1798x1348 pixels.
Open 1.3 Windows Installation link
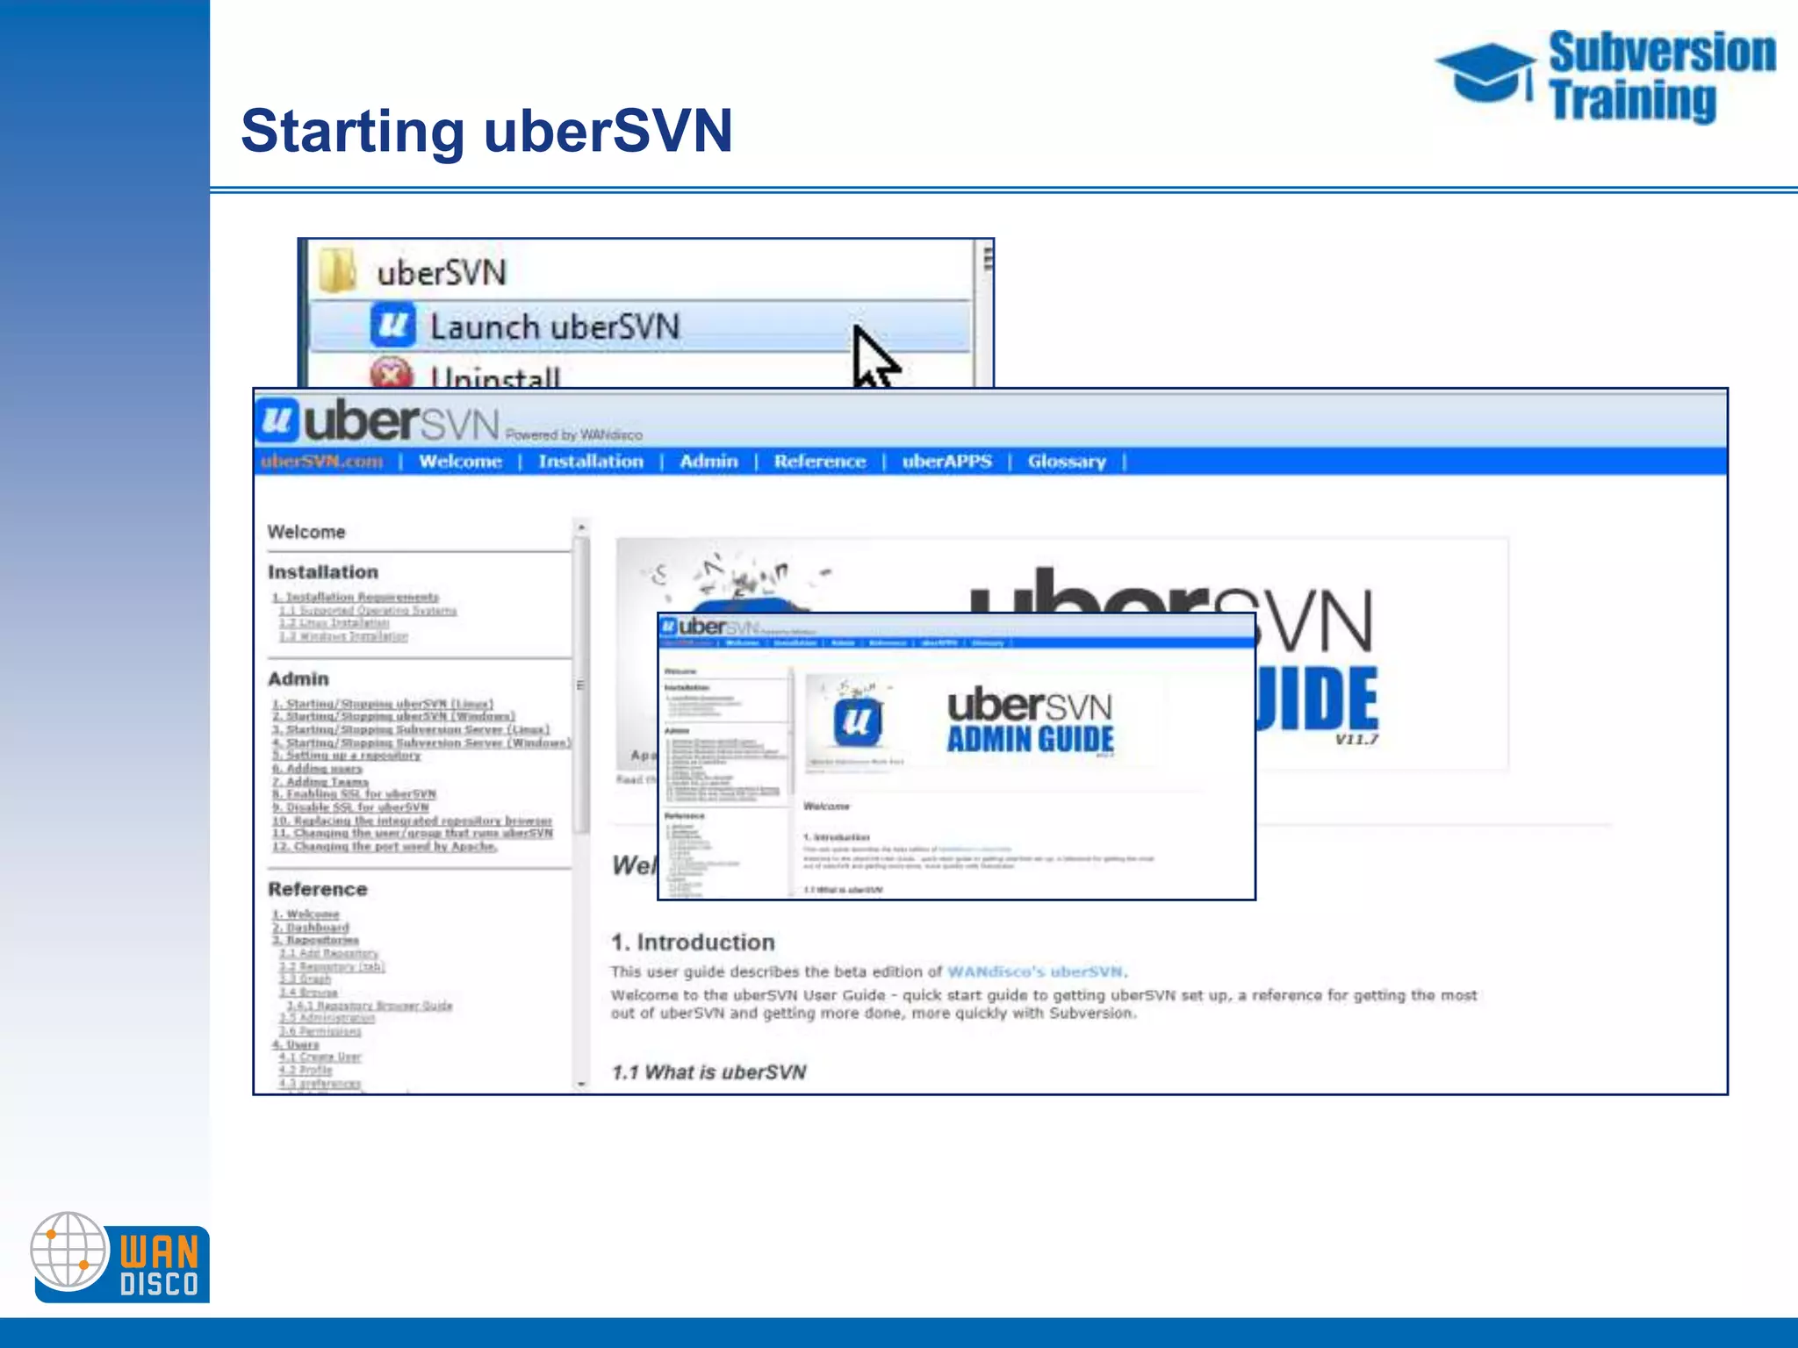click(x=343, y=636)
